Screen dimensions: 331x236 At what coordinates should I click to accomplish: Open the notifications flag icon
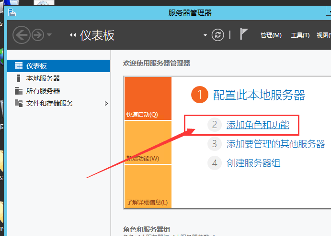point(244,35)
